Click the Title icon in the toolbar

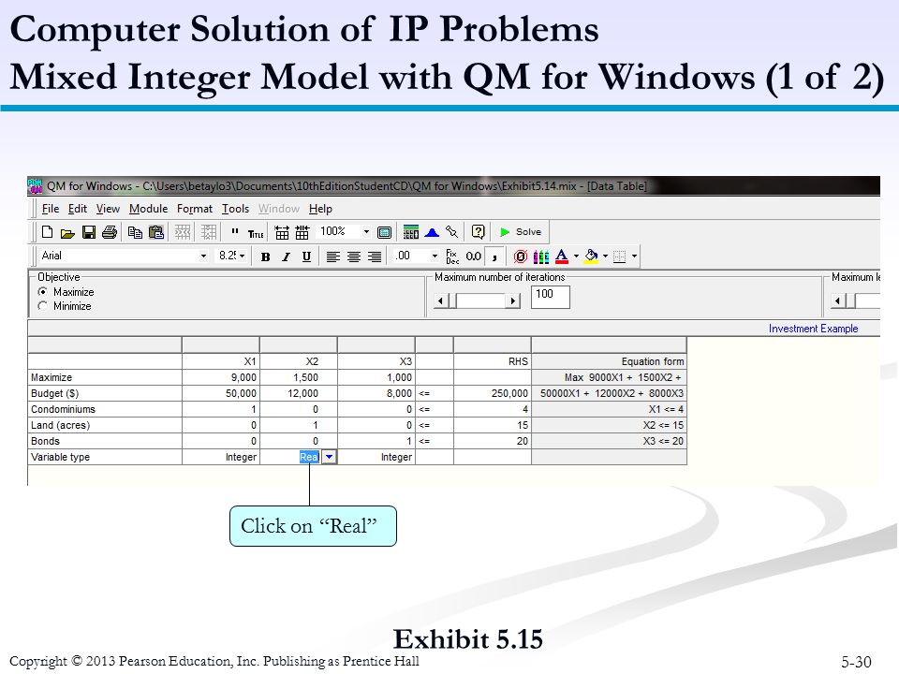pyautogui.click(x=256, y=233)
